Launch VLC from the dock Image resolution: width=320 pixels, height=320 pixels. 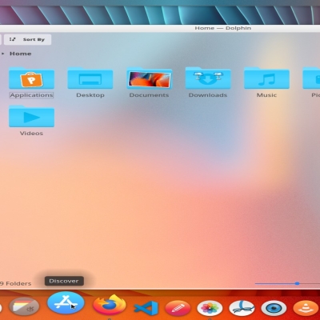coord(306,308)
